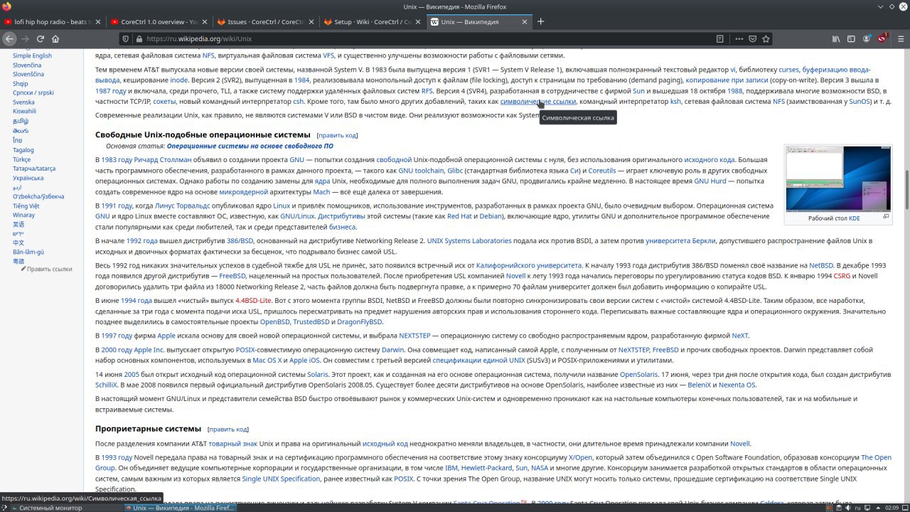Edit the Свободные Unix-подобные section via править код
Image resolution: width=910 pixels, height=512 pixels.
(337, 135)
